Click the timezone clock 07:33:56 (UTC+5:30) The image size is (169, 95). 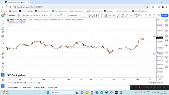pos(156,83)
